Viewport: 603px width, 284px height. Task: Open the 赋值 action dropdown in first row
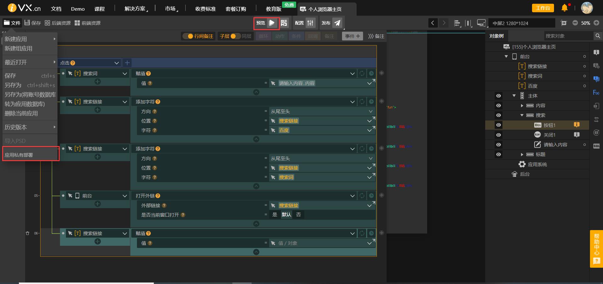point(352,73)
